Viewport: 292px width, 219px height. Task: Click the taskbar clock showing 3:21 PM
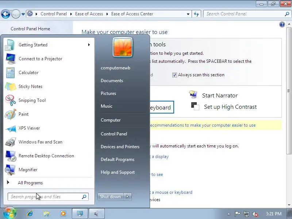click(273, 214)
